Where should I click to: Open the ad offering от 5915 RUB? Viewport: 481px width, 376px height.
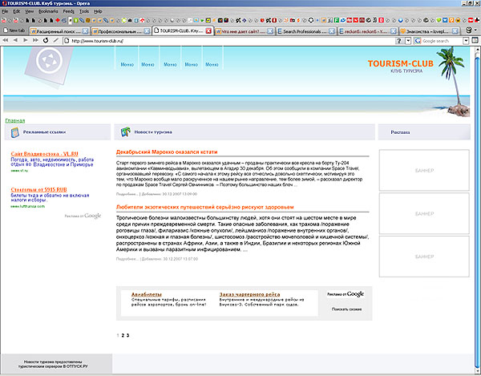pyautogui.click(x=39, y=189)
